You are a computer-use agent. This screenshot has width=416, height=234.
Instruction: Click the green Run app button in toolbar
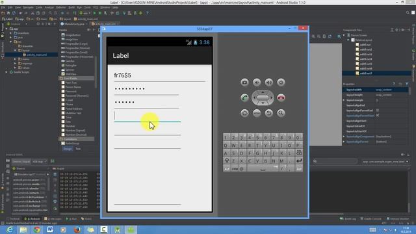[x=95, y=13]
